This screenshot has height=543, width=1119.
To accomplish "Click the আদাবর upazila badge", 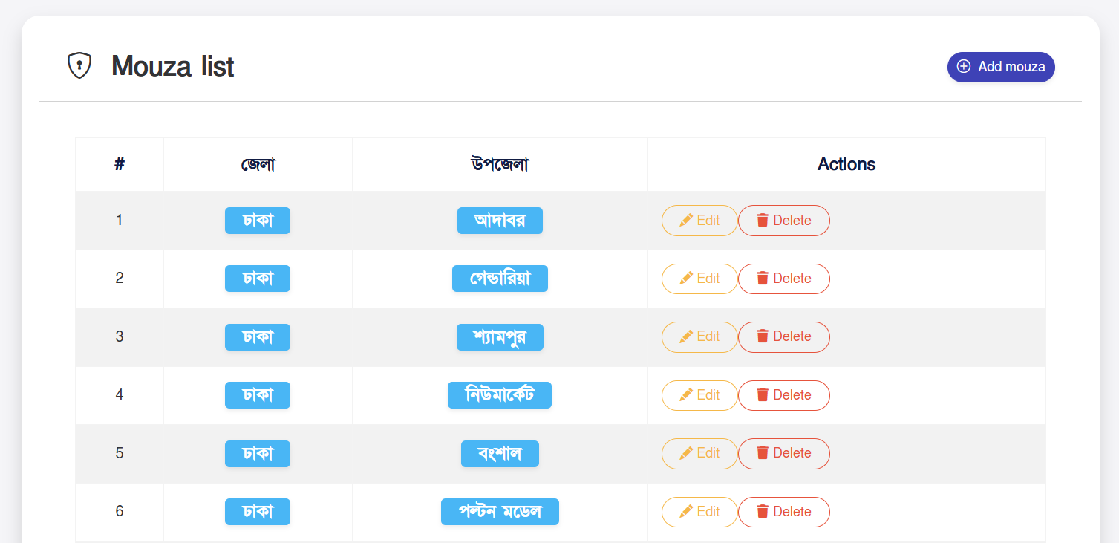I will click(500, 221).
